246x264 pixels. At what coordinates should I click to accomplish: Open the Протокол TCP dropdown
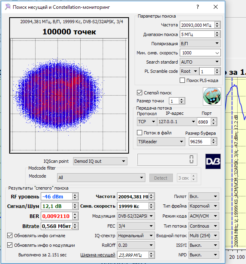[147, 122]
